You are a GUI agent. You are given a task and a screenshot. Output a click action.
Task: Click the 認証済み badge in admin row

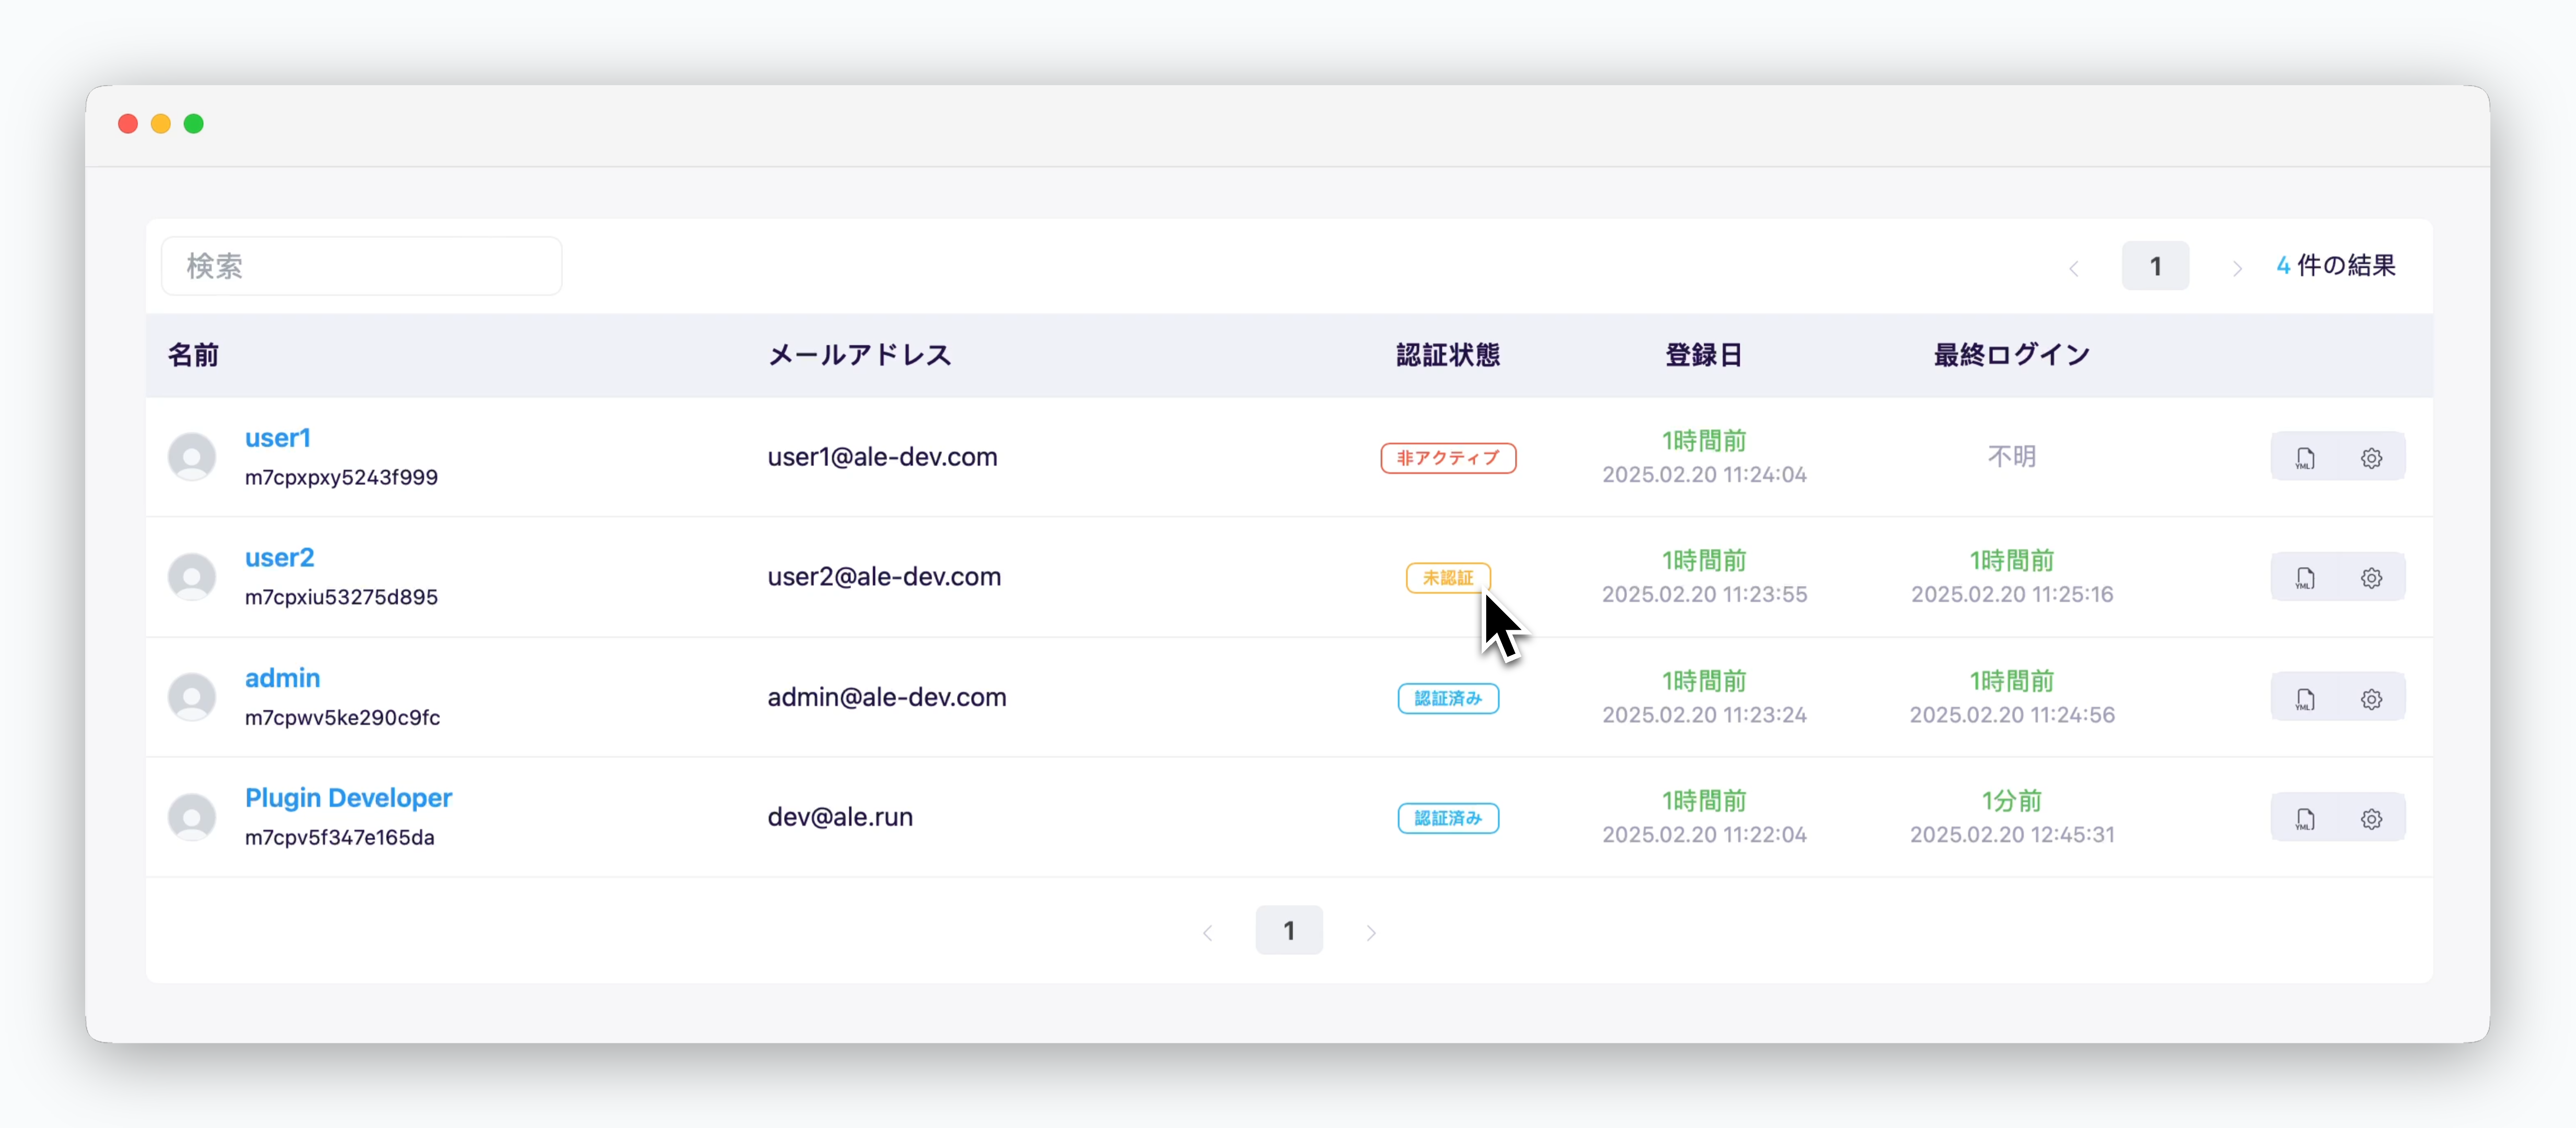(x=1448, y=698)
